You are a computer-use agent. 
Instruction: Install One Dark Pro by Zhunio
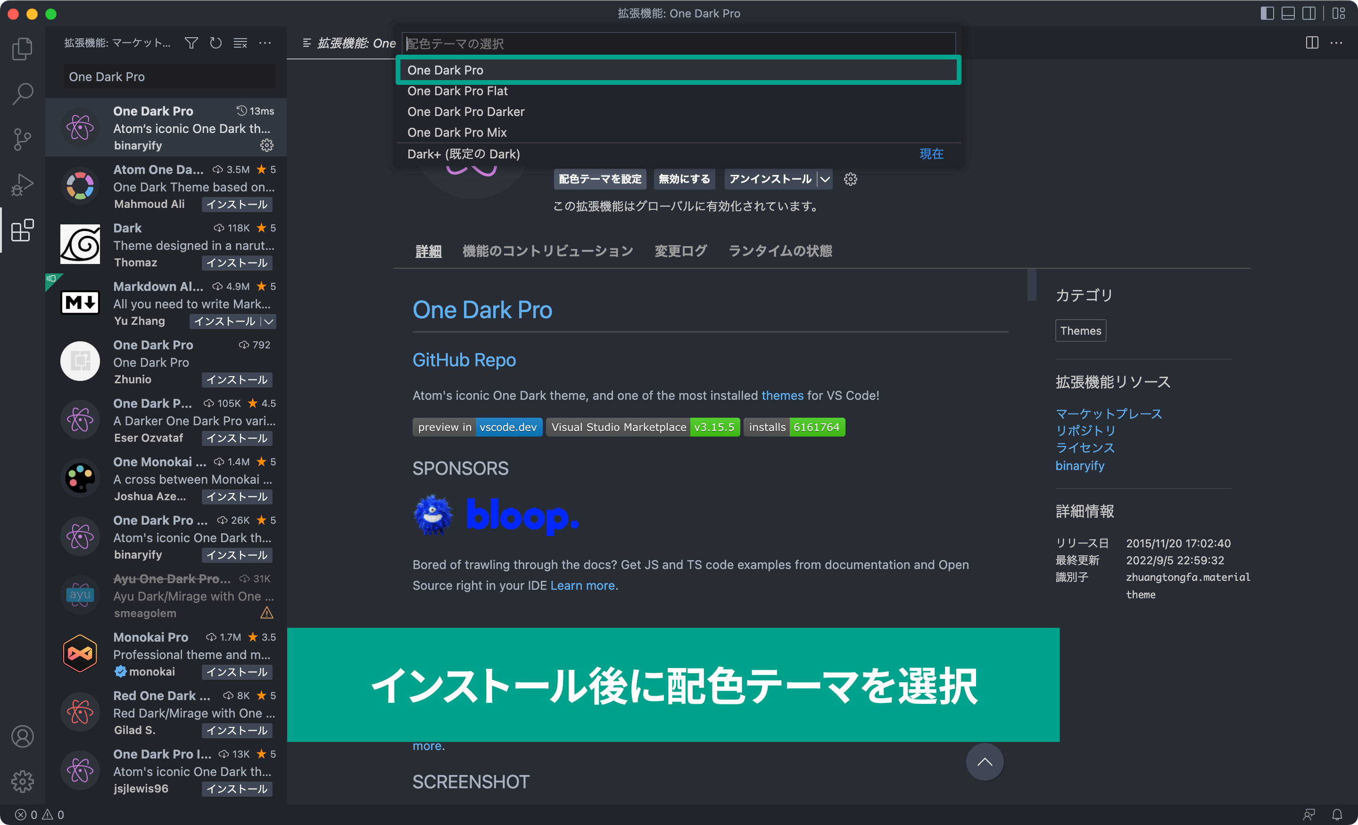coord(237,379)
